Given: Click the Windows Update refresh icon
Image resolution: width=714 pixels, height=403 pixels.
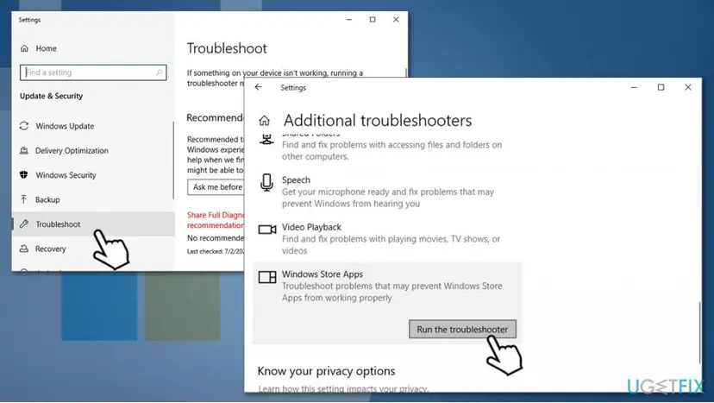Looking at the screenshot, I should click(24, 126).
